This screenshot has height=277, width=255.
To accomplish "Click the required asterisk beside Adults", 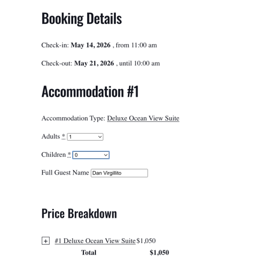I will click(64, 136).
